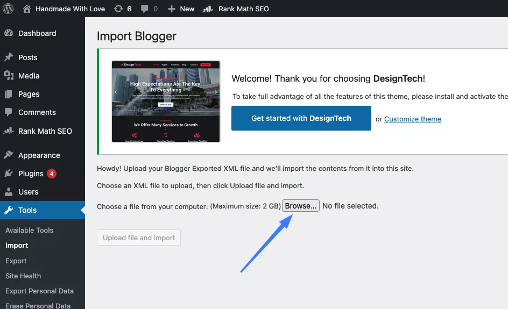Click the WordPress logo icon

tap(8, 9)
